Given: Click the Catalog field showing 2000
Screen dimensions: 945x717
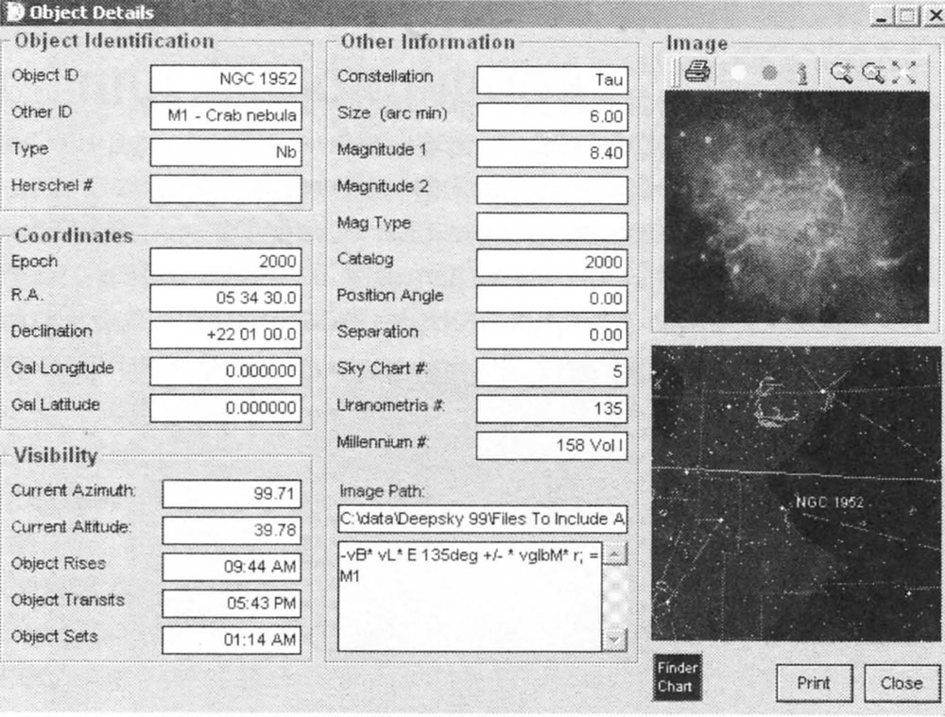Looking at the screenshot, I should tap(553, 263).
